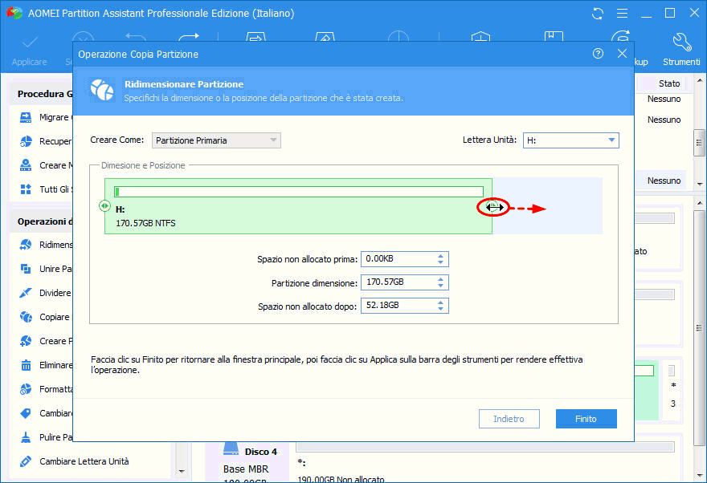707x483 pixels.
Task: Open the hamburger menu in title bar
Action: pyautogui.click(x=622, y=14)
